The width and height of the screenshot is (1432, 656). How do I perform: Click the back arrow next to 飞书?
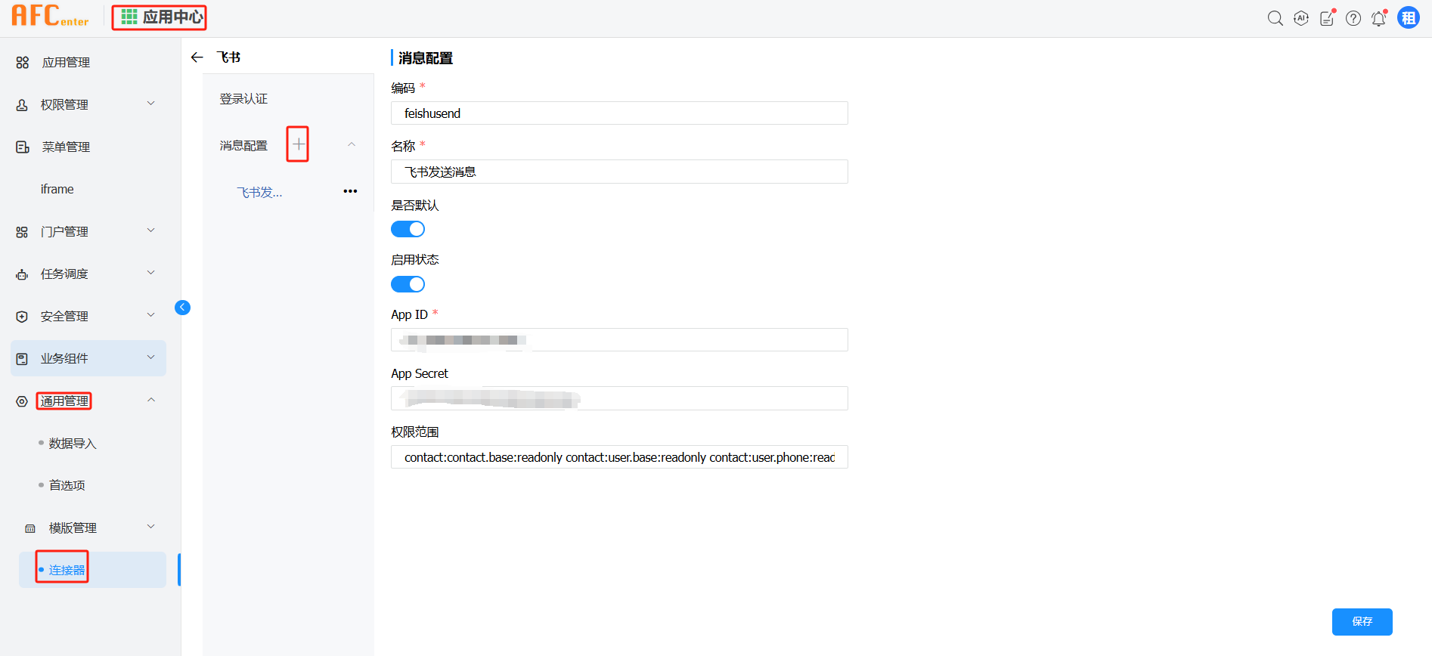(197, 57)
